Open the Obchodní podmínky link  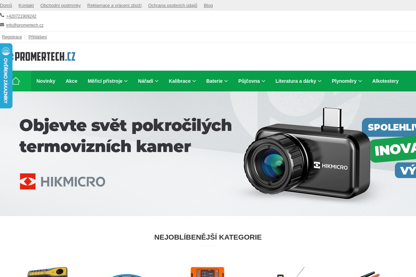(x=60, y=5)
